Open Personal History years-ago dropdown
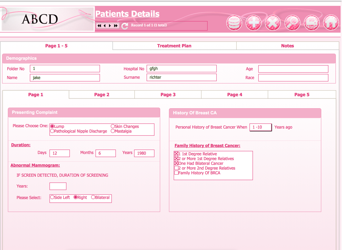Screen dimensions: 342x250 coord(260,127)
